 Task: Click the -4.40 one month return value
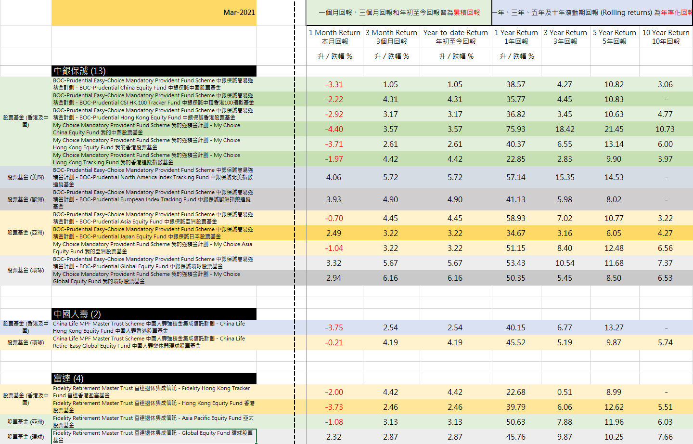coord(334,129)
